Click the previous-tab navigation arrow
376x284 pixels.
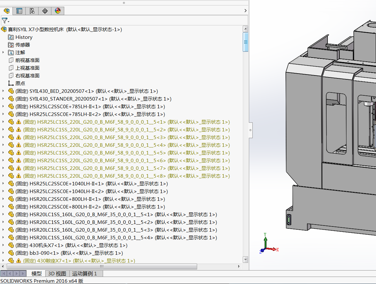tap(10, 273)
